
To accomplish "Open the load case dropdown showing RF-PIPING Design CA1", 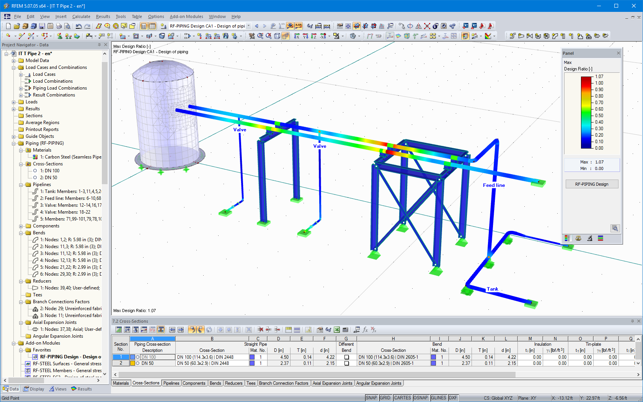I will point(248,26).
